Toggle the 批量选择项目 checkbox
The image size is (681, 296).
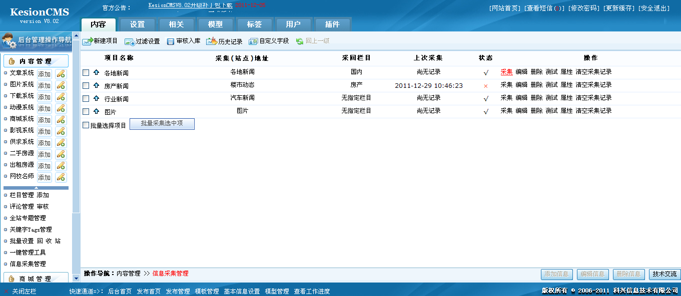(x=86, y=125)
